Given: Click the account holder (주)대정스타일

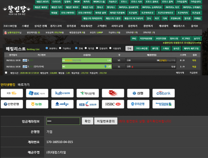Looking at the screenshot, I should [56, 152].
